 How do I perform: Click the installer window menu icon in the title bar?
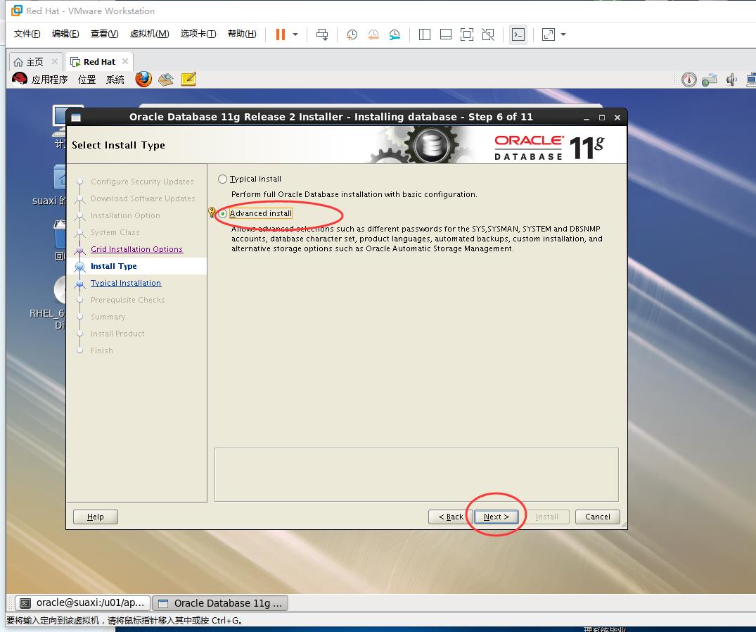76,118
